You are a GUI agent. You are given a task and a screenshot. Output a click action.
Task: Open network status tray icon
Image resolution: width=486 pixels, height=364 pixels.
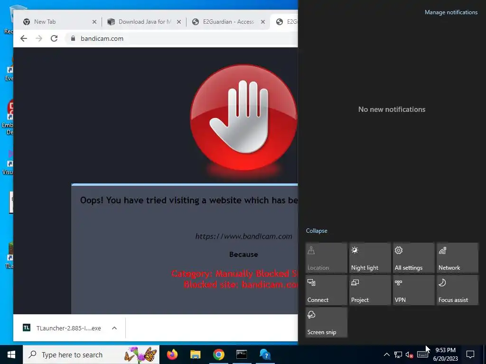[398, 355]
